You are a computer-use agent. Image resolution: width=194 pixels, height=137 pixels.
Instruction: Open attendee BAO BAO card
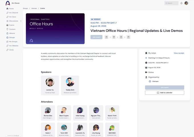(112, 130)
